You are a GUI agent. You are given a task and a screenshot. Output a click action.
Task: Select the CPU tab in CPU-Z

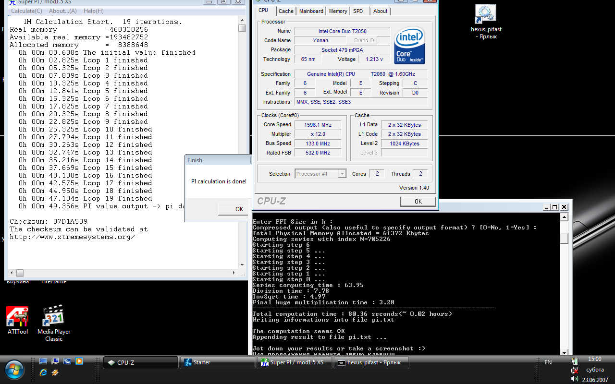tap(263, 11)
